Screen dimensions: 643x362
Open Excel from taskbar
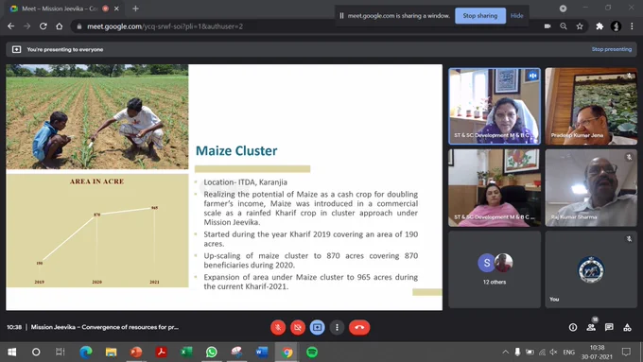[x=186, y=352]
